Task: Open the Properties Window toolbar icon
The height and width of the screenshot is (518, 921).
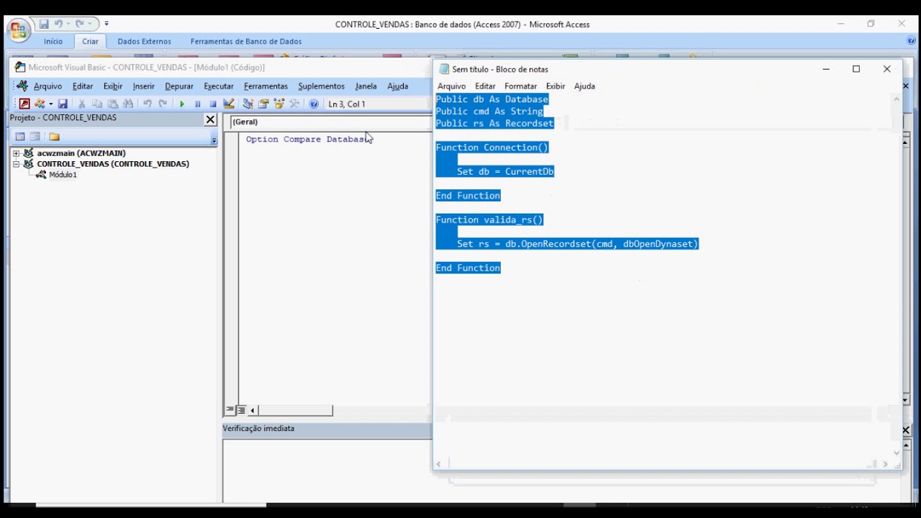Action: [x=264, y=104]
